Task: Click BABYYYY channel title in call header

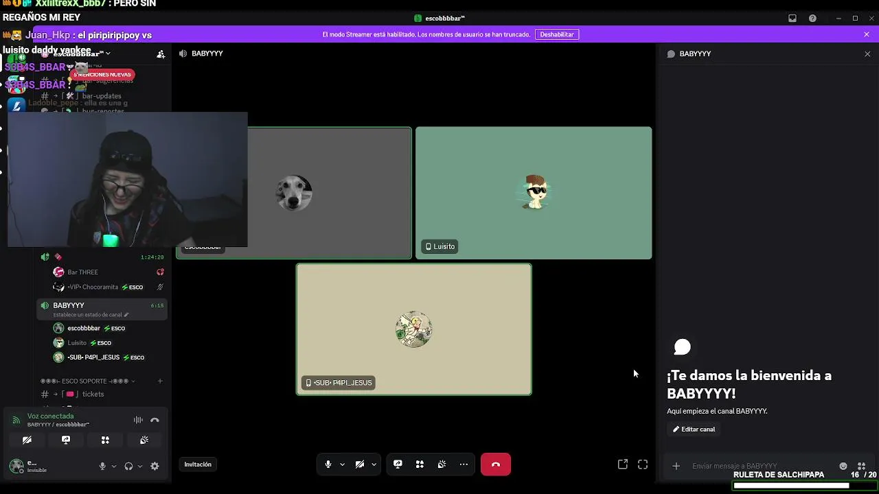Action: click(x=207, y=54)
